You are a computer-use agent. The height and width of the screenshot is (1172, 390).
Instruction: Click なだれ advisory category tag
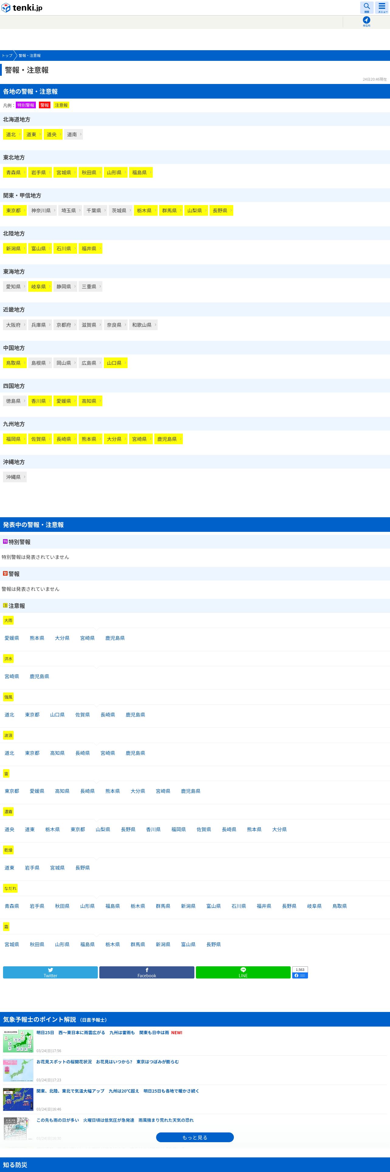pos(10,888)
